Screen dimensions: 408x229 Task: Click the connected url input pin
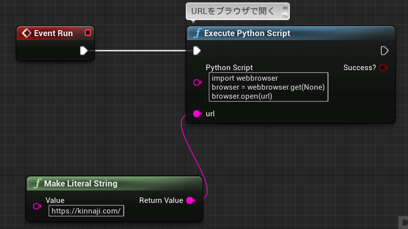click(197, 114)
